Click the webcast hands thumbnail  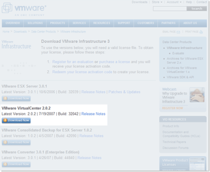coord(197,95)
